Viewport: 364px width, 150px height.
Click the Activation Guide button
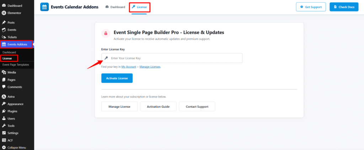(158, 107)
